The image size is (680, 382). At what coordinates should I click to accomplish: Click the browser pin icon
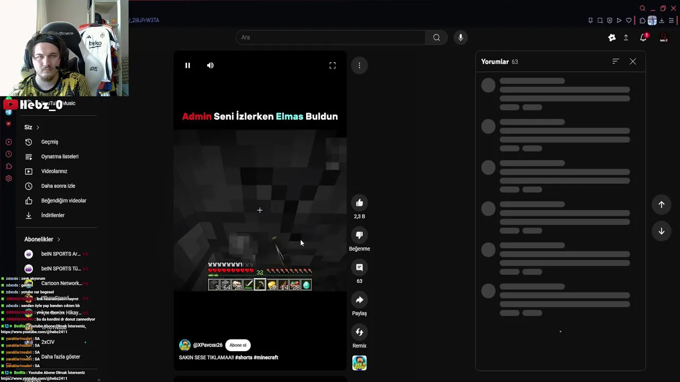pyautogui.click(x=590, y=21)
